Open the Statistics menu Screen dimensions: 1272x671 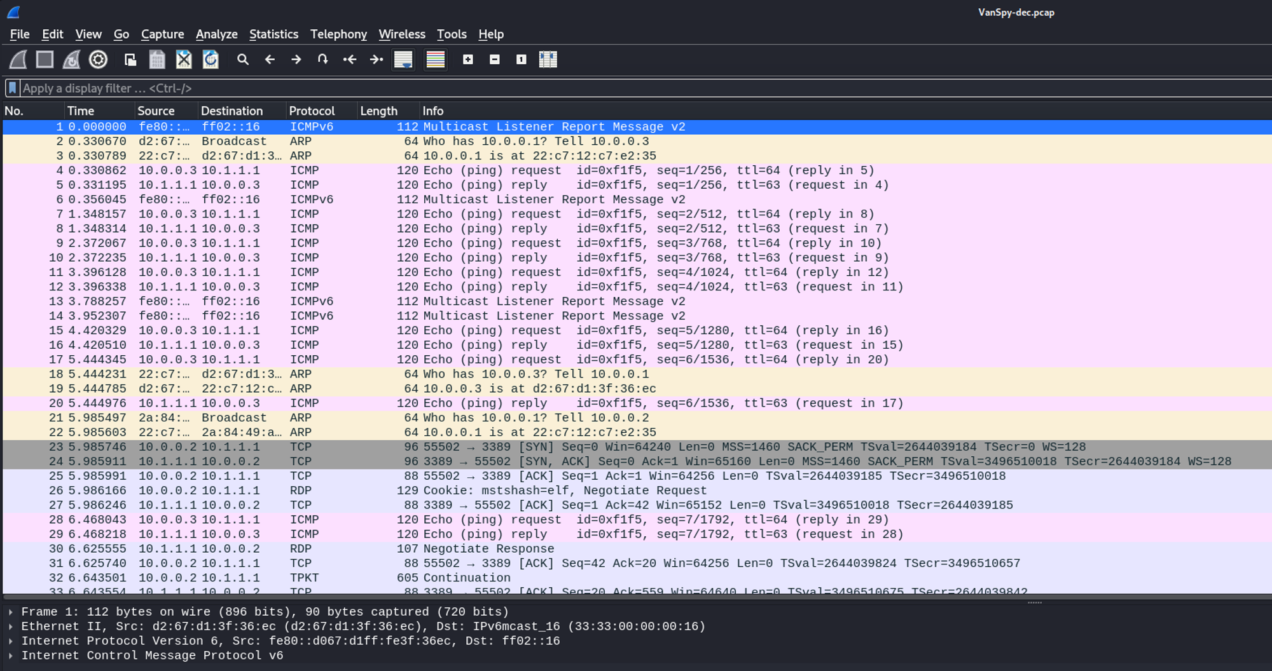(273, 34)
